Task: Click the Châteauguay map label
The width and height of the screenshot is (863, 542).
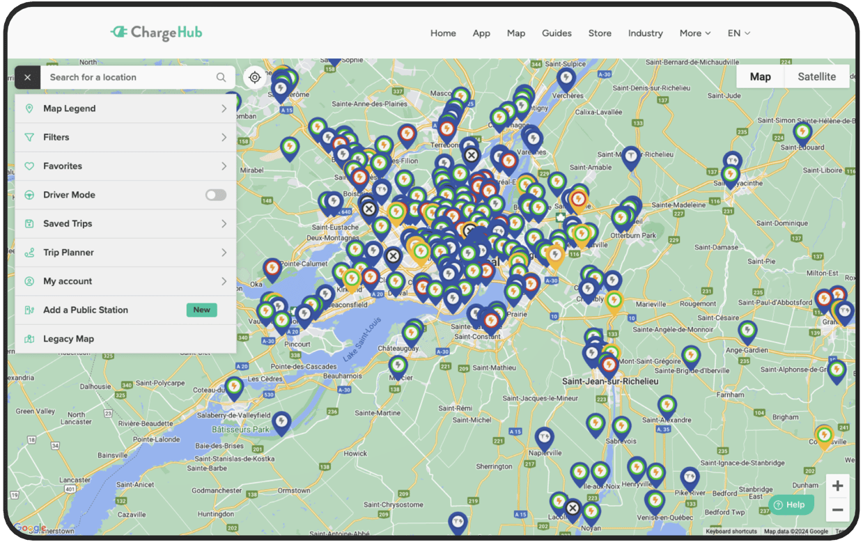Action: pos(398,347)
